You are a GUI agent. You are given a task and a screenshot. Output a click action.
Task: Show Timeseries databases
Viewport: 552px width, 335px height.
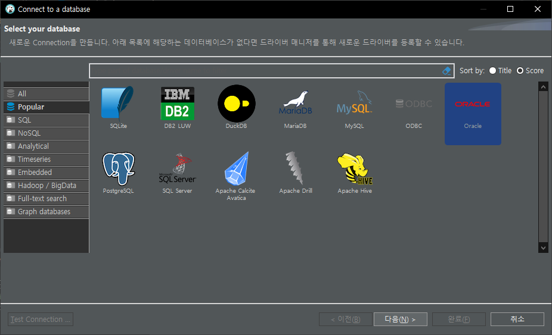(46, 159)
